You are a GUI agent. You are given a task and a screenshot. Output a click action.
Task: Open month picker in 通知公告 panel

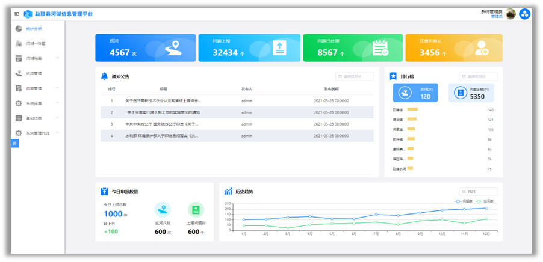tap(355, 76)
